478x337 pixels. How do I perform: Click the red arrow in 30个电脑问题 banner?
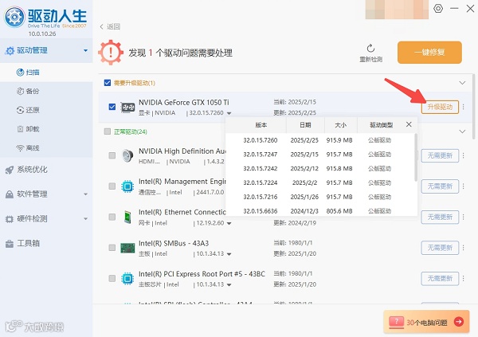[459, 321]
